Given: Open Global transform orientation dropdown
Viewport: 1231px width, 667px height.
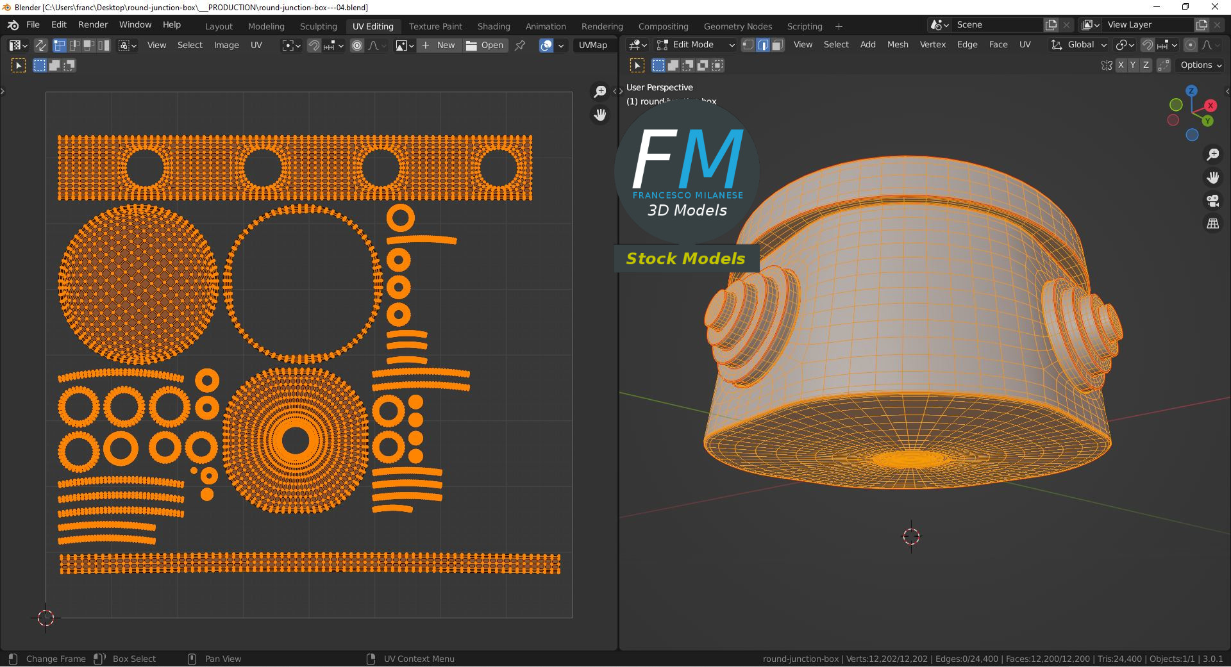Looking at the screenshot, I should tap(1079, 45).
